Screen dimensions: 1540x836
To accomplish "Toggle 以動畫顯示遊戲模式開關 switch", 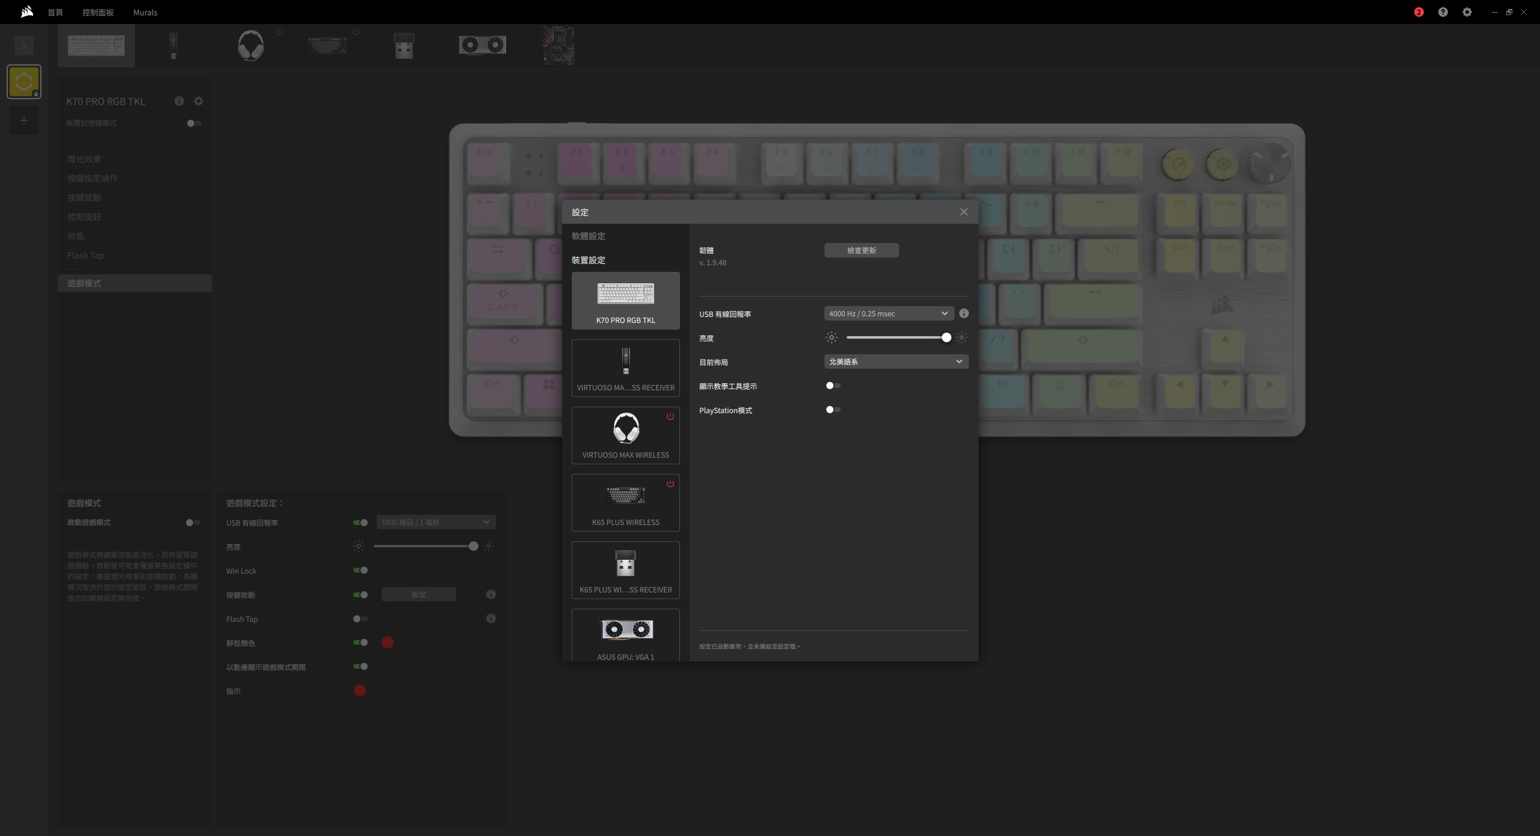I will (x=360, y=666).
